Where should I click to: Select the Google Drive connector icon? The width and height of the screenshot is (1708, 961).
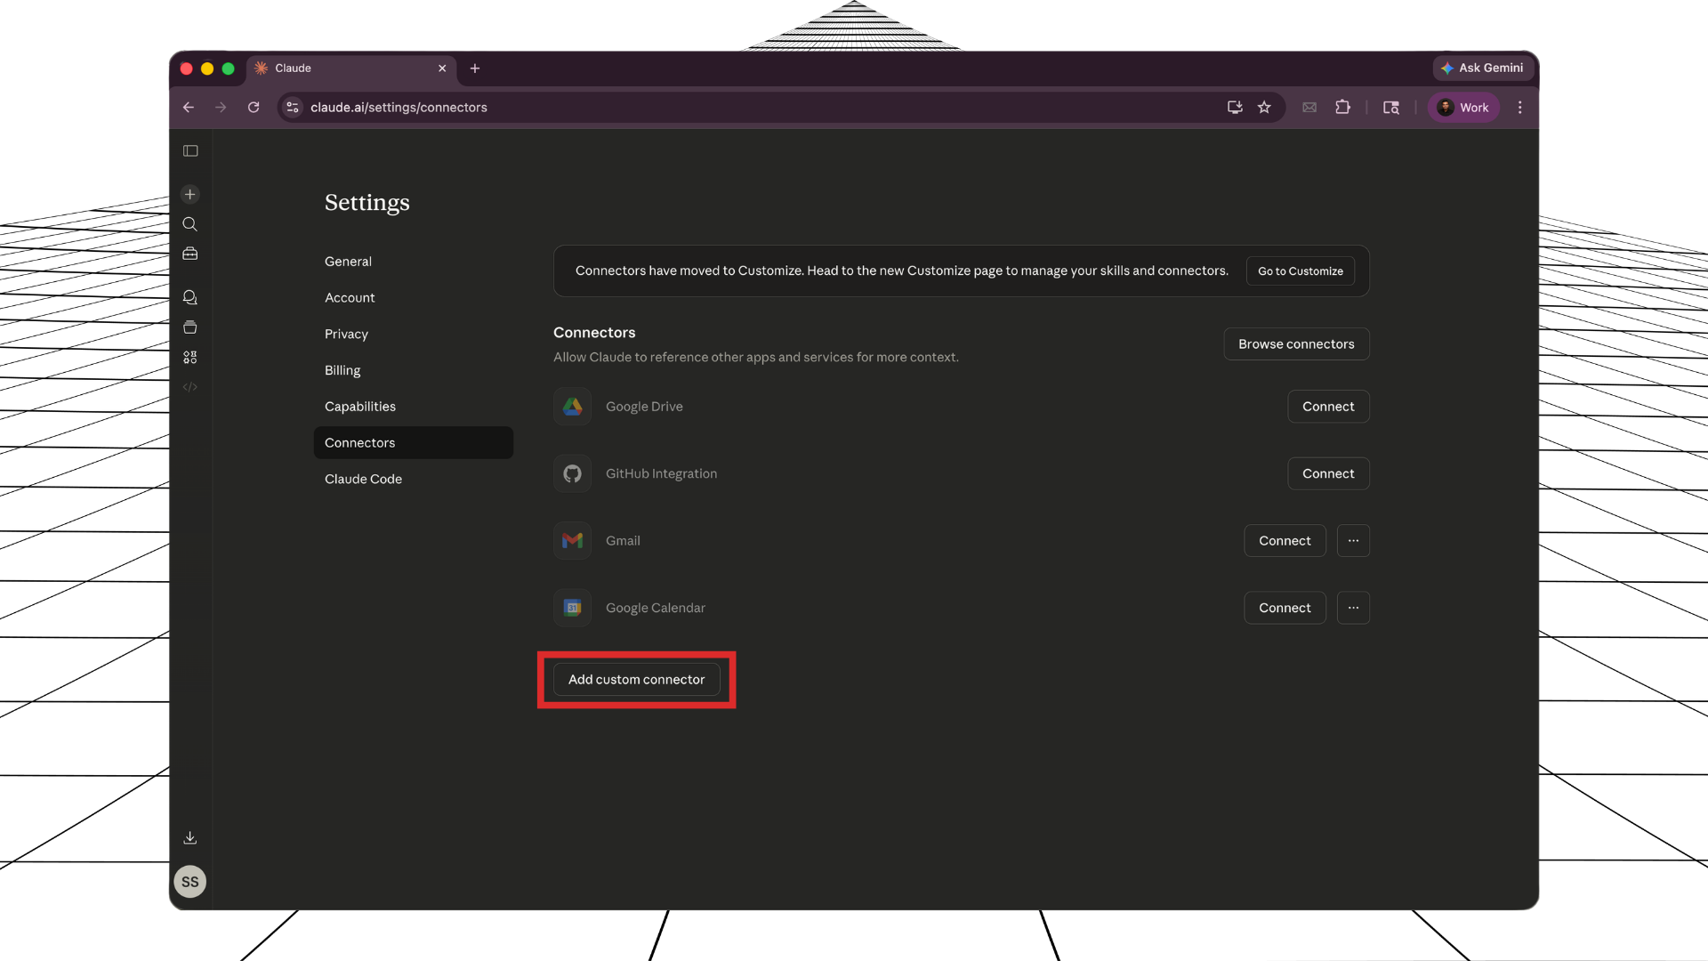(572, 406)
